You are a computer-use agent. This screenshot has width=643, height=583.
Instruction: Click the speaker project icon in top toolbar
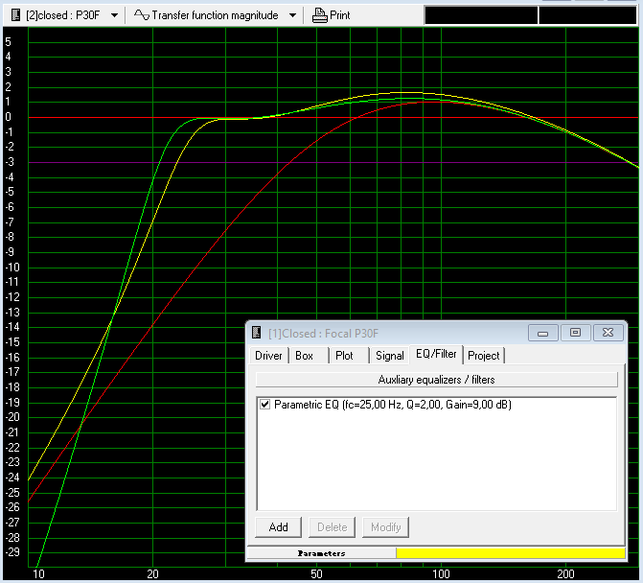point(13,15)
